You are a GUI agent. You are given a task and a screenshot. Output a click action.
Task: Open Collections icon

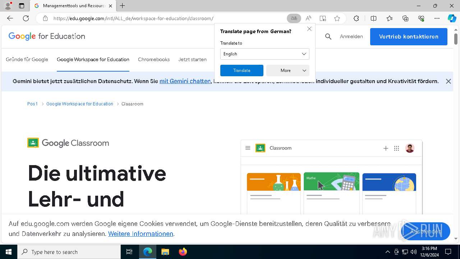coord(405,18)
